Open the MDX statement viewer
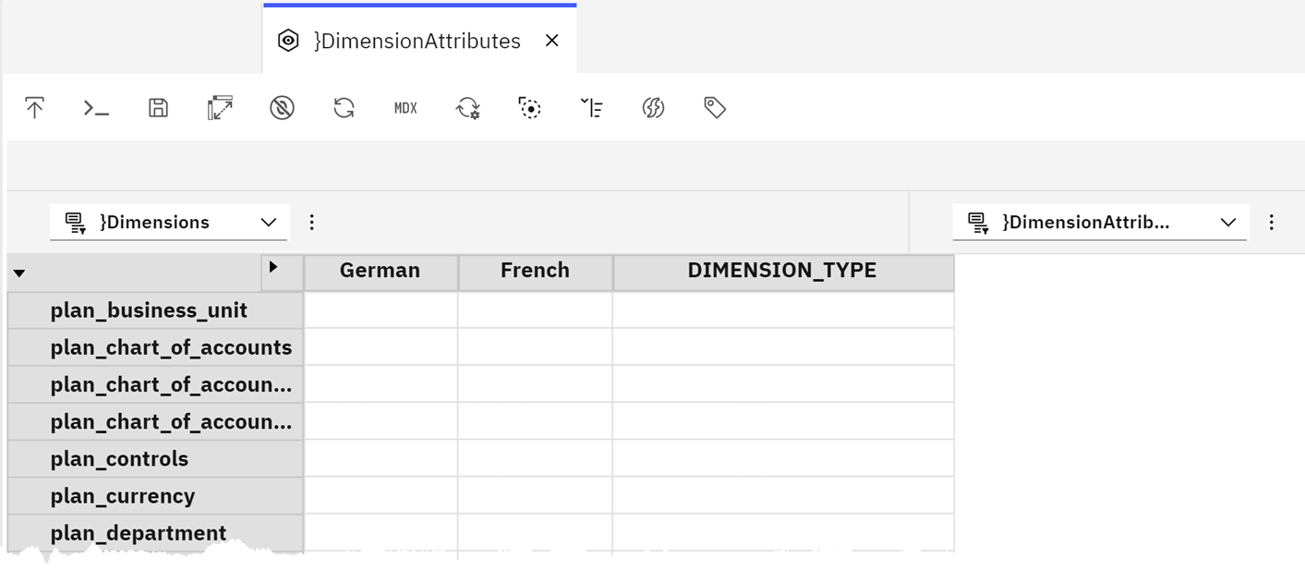The width and height of the screenshot is (1305, 570). [x=405, y=107]
